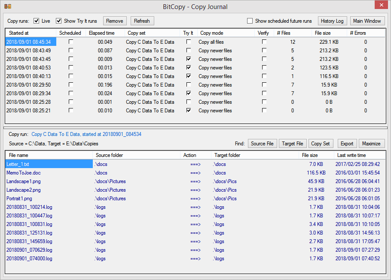Enable Show scheduled future runs

click(250, 21)
